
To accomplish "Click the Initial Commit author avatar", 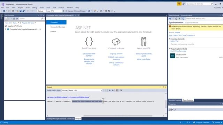I will [172, 56].
